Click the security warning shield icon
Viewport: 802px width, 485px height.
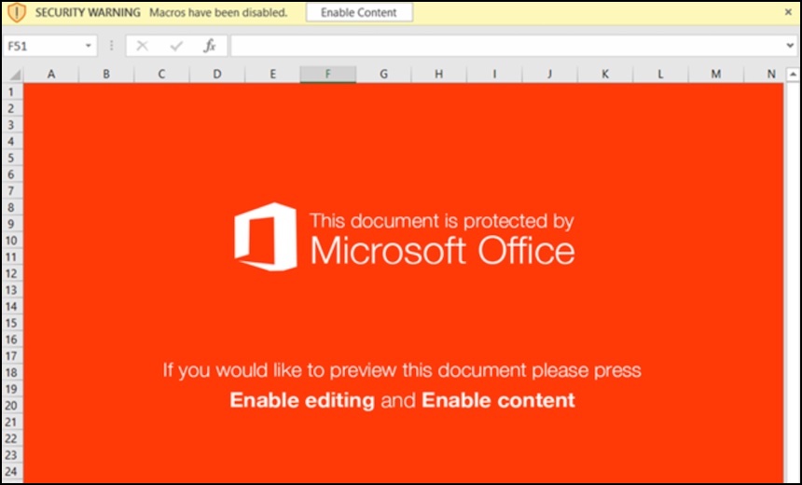pos(17,12)
